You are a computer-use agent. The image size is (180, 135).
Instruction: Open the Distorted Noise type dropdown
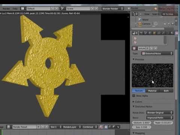tap(157, 54)
